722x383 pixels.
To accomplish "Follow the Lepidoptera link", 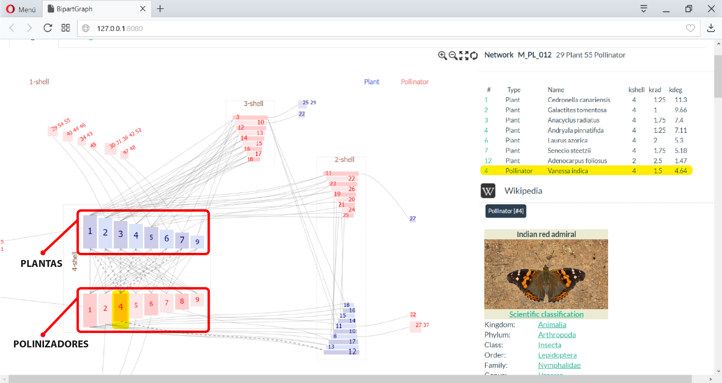I will tap(557, 355).
